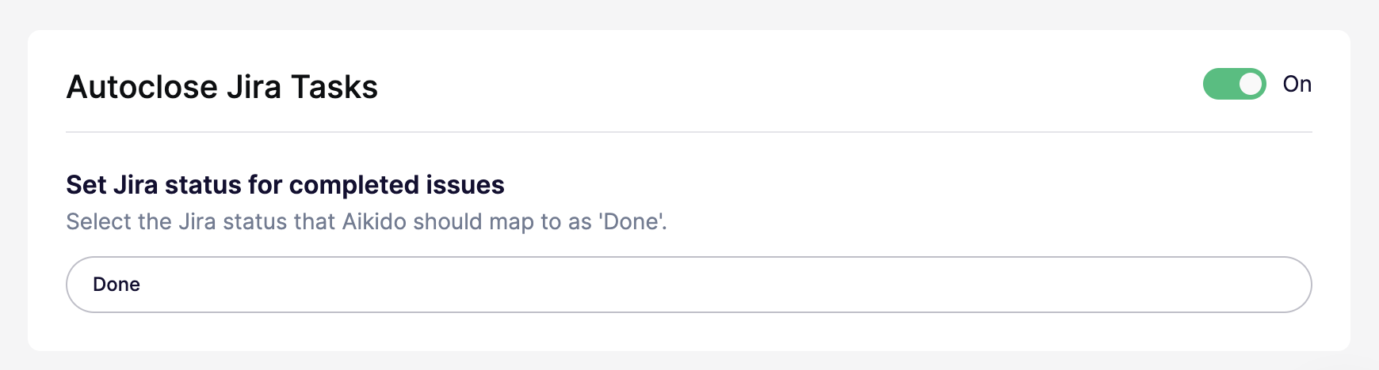The width and height of the screenshot is (1379, 370).
Task: Click the word "Aikido" in the helper text
Action: click(x=374, y=221)
